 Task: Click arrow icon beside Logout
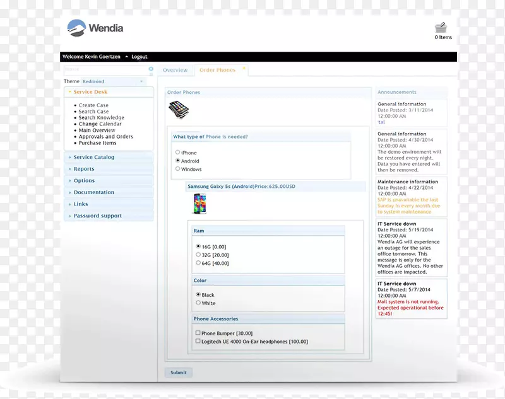[x=126, y=57]
